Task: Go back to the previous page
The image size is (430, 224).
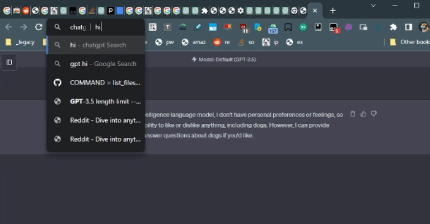Action: click(8, 27)
